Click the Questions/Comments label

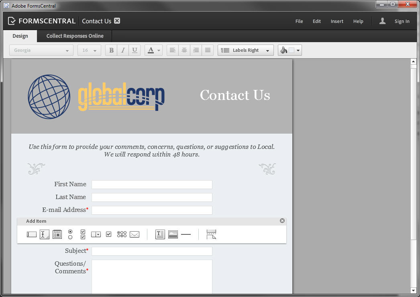(70, 267)
